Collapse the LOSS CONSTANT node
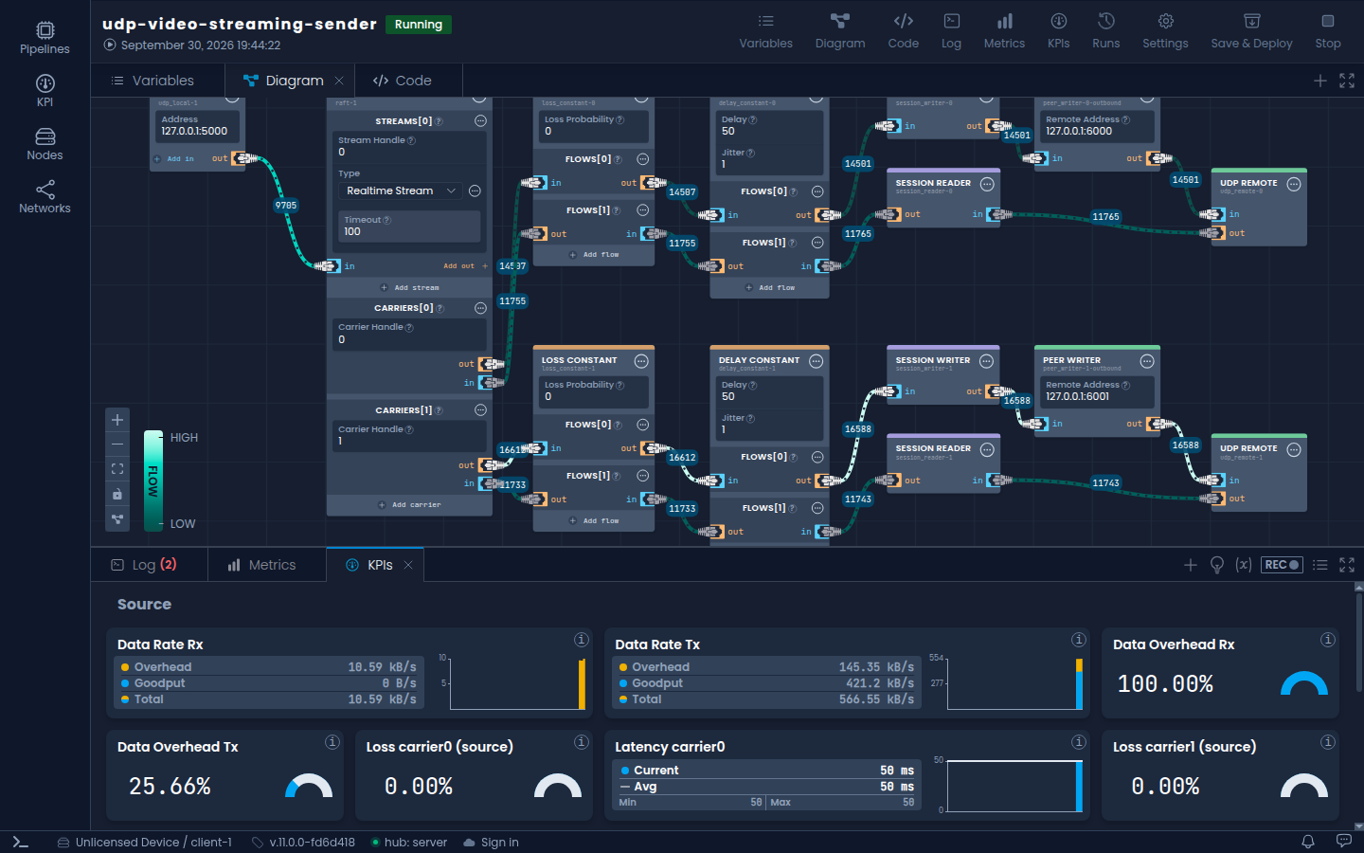 point(641,361)
